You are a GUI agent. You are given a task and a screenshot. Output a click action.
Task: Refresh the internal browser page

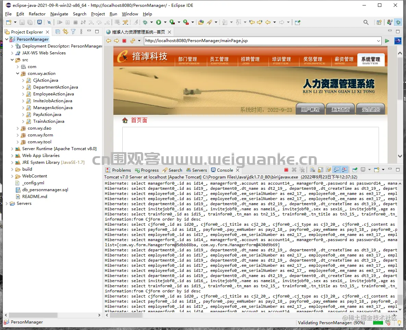tap(133, 41)
